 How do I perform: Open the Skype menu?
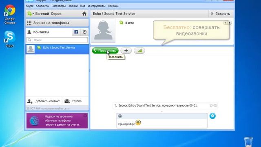[30, 6]
